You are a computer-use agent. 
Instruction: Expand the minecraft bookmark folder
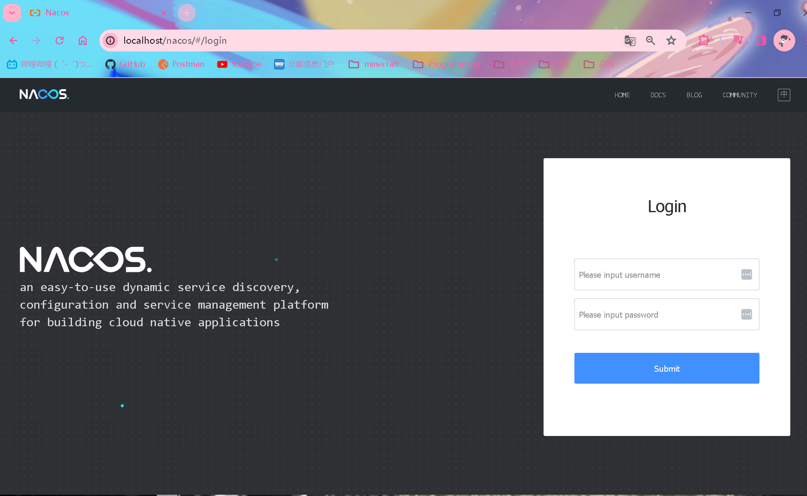[374, 64]
